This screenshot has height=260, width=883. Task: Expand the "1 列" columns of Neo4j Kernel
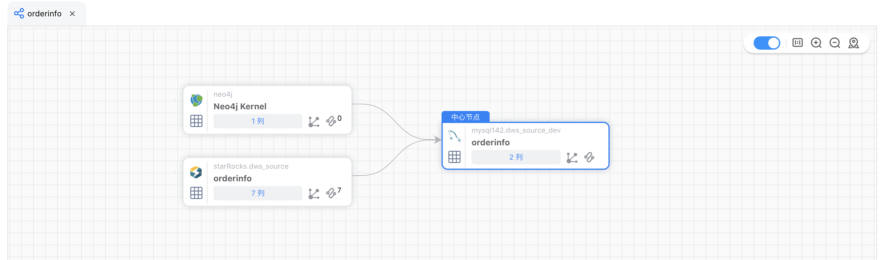click(x=258, y=121)
